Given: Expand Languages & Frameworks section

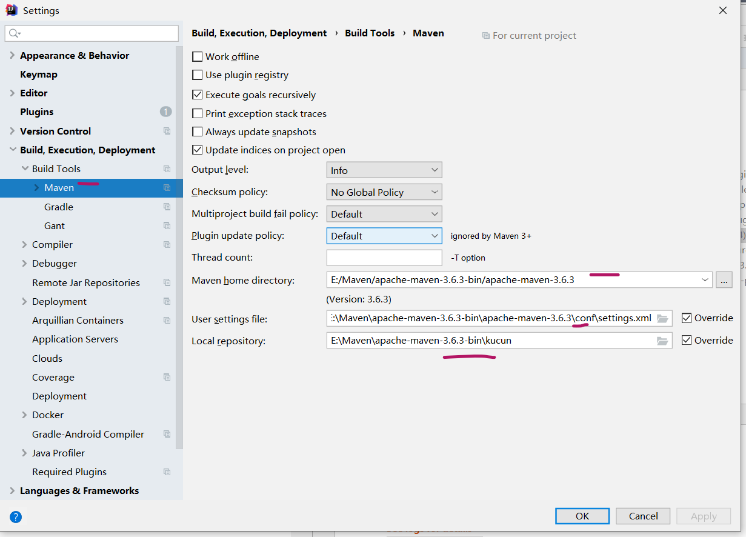Looking at the screenshot, I should tap(12, 490).
